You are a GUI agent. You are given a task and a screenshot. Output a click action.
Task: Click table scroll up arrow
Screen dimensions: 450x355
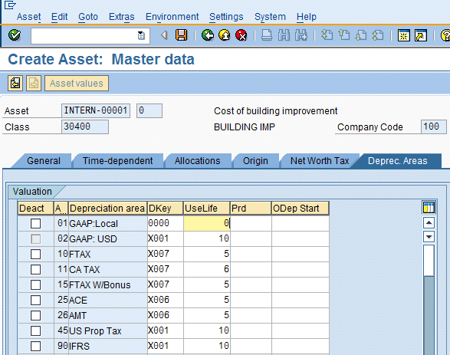tap(429, 223)
